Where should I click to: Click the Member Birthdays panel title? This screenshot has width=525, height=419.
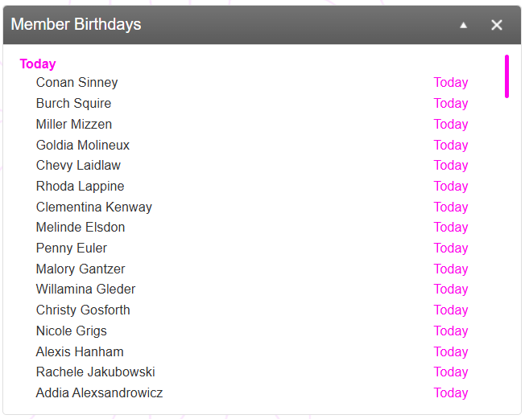[76, 25]
